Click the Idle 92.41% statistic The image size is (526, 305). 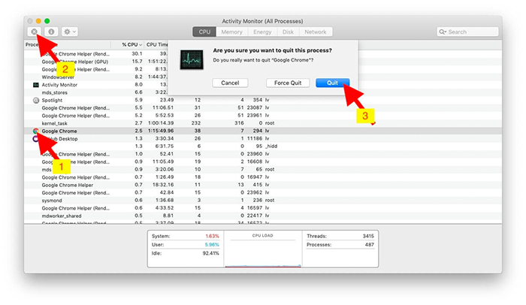click(185, 254)
